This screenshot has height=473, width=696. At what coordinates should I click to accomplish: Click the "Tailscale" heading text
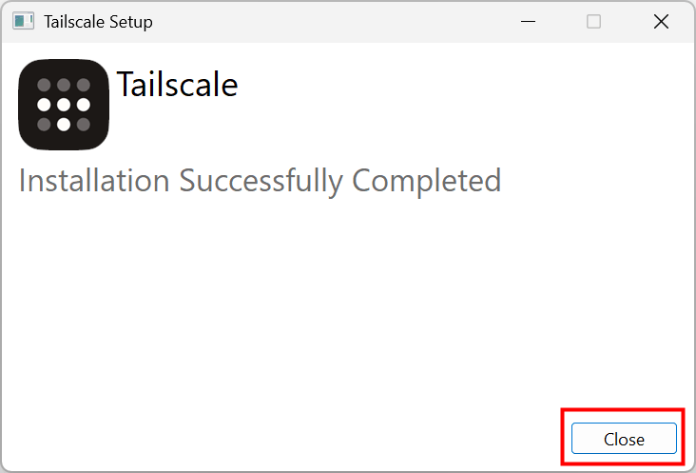coord(177,85)
